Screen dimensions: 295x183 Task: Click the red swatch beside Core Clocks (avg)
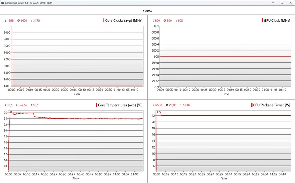pyautogui.click(x=104, y=20)
